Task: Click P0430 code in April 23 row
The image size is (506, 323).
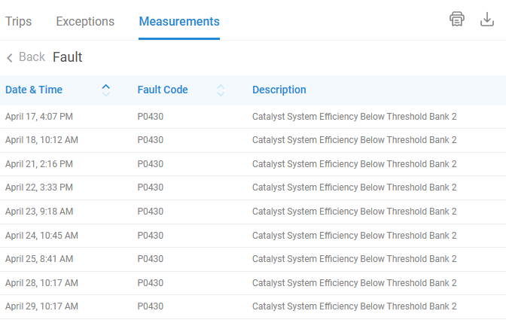Action: click(151, 212)
